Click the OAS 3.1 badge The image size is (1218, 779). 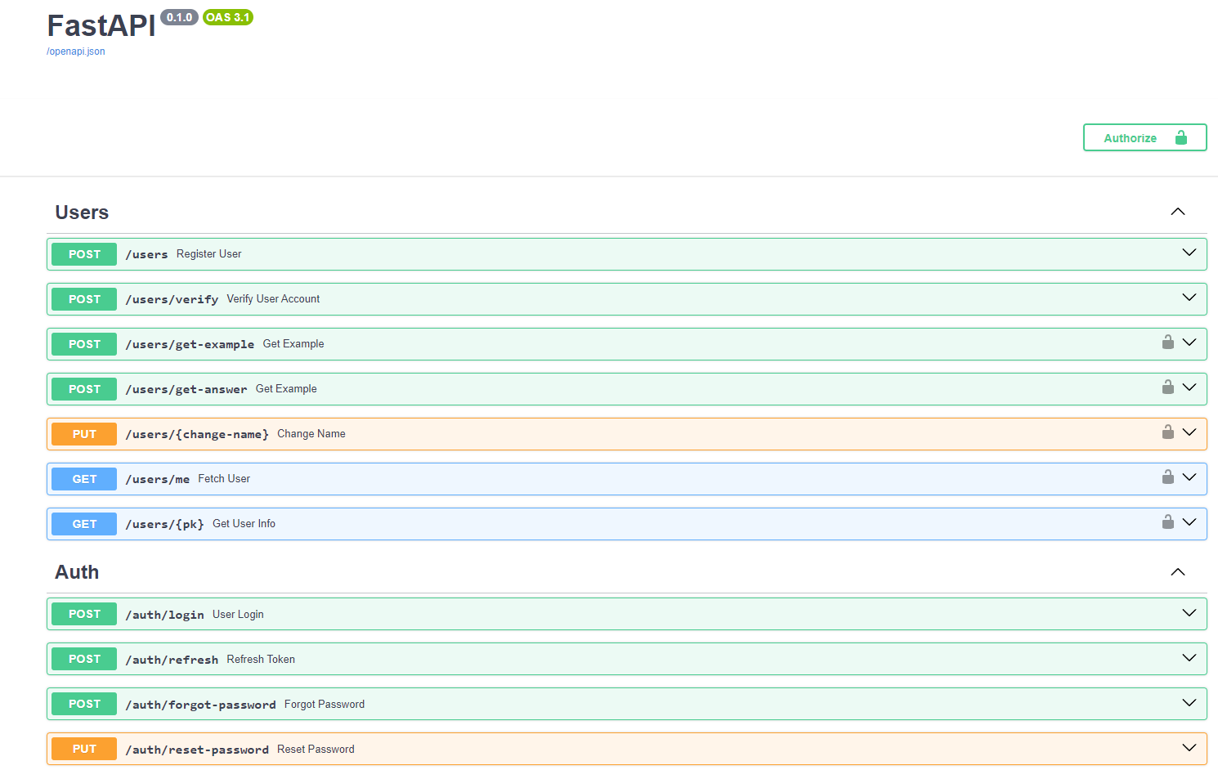[x=228, y=17]
